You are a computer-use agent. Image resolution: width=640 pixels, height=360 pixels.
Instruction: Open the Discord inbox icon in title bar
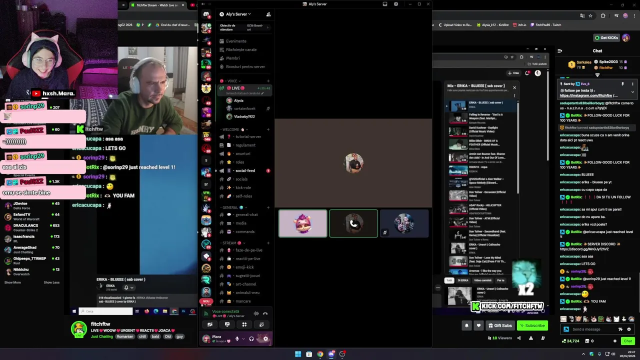385,4
